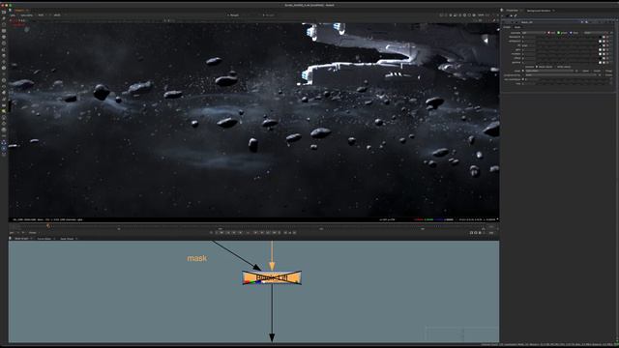The height and width of the screenshot is (348, 619).
Task: Open the Channel nodes toolbar menu
Action: click(x=4, y=31)
